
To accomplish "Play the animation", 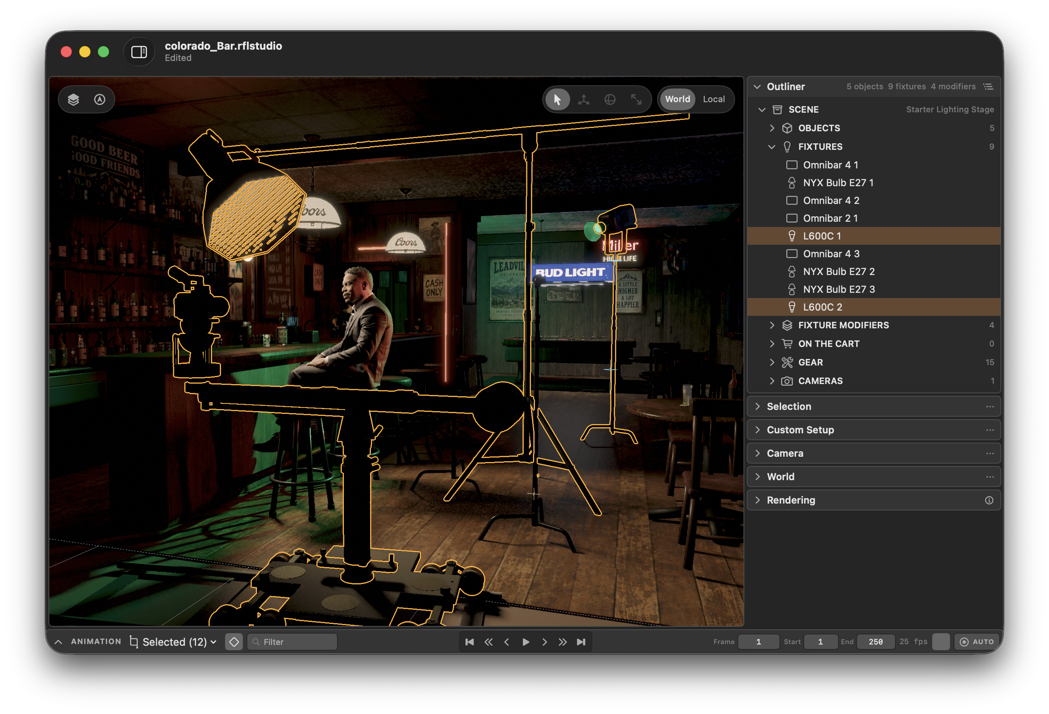I will (525, 642).
